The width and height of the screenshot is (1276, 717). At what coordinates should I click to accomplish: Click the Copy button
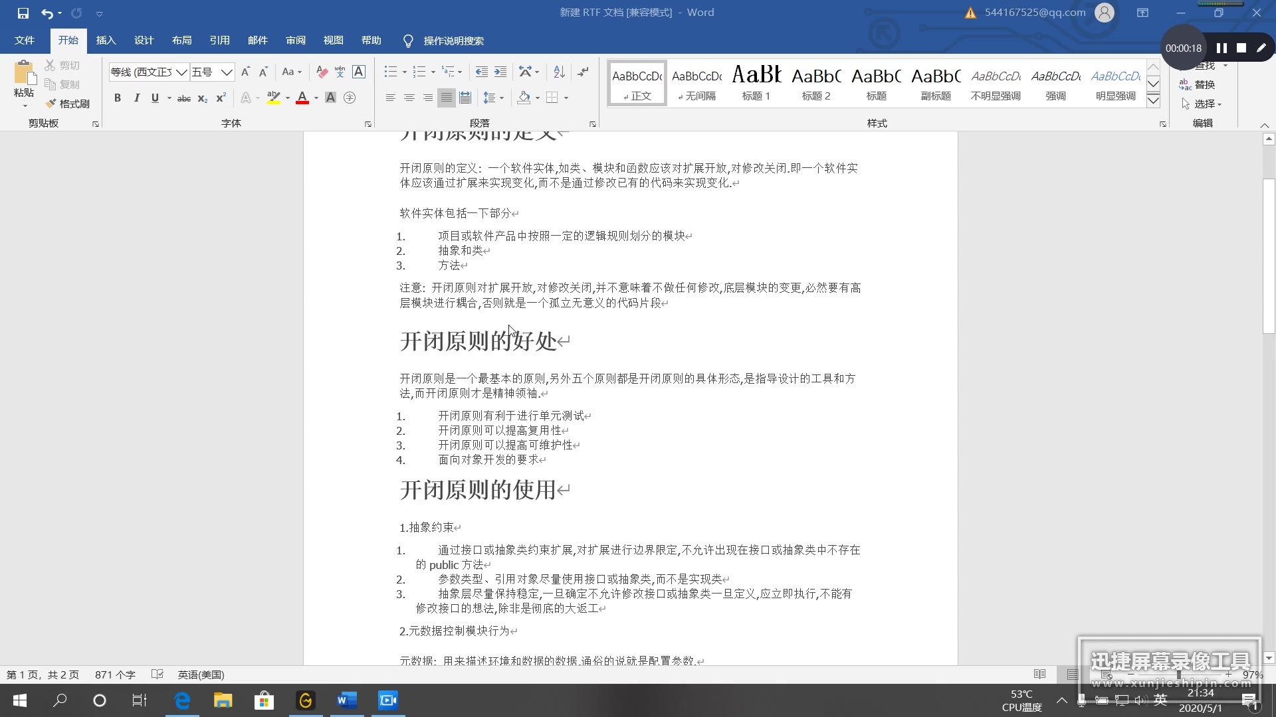point(62,84)
